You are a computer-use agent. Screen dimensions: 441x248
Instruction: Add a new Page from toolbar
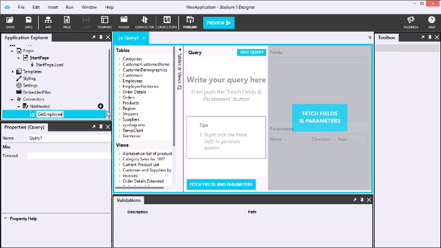(x=67, y=22)
